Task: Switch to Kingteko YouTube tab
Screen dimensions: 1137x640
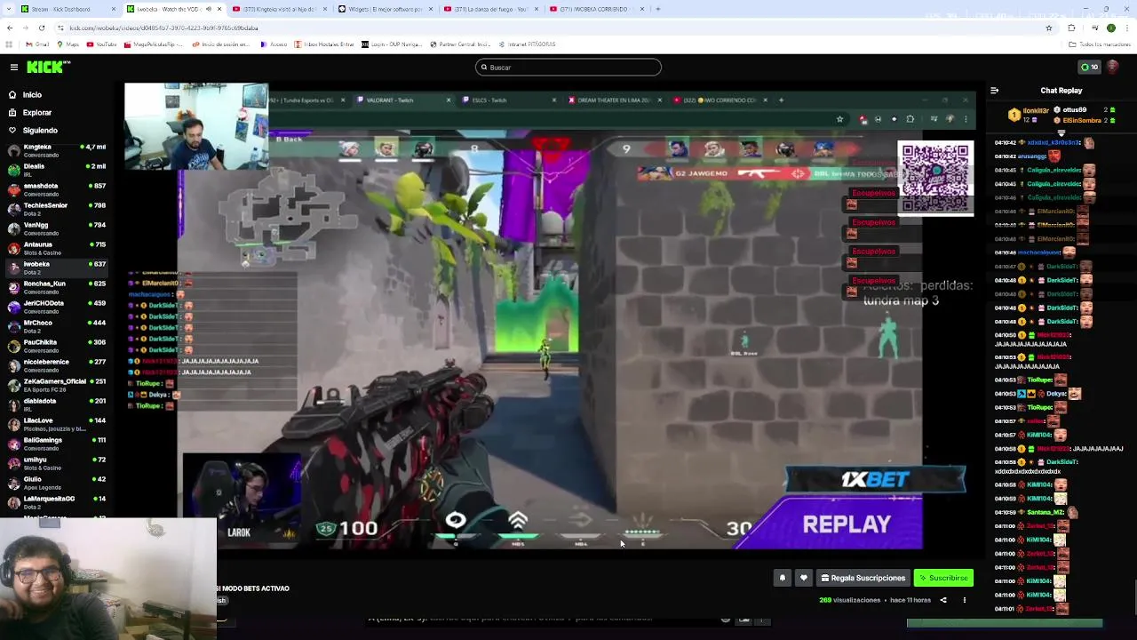Action: click(279, 9)
